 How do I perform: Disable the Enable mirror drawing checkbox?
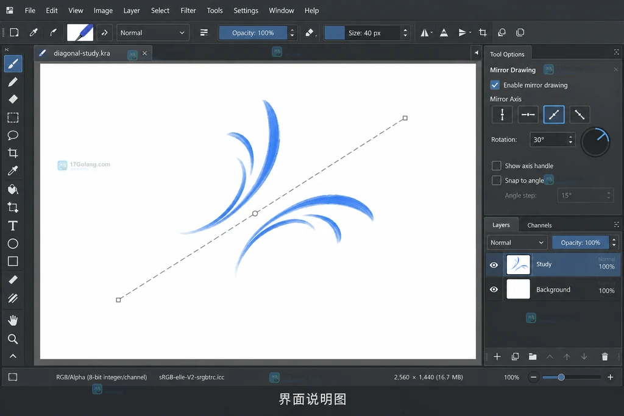(x=495, y=85)
